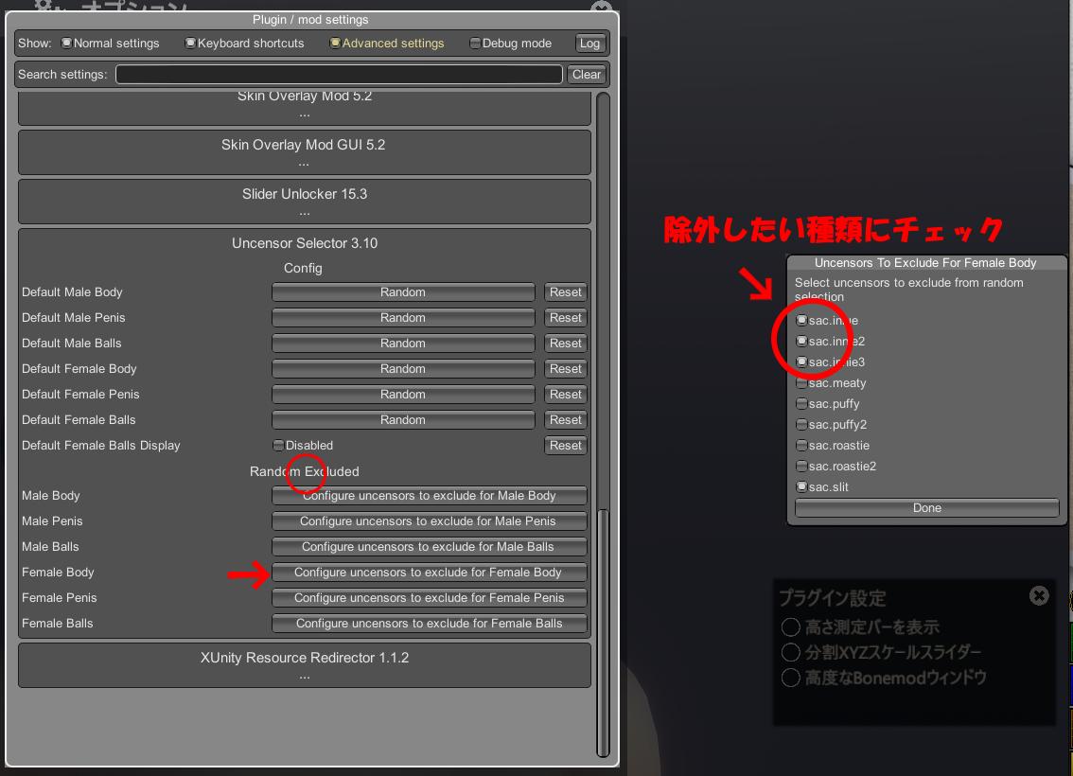Expand the Skin Overlay Mod GUI 5.2 section
This screenshot has height=776, width=1073.
coord(304,151)
